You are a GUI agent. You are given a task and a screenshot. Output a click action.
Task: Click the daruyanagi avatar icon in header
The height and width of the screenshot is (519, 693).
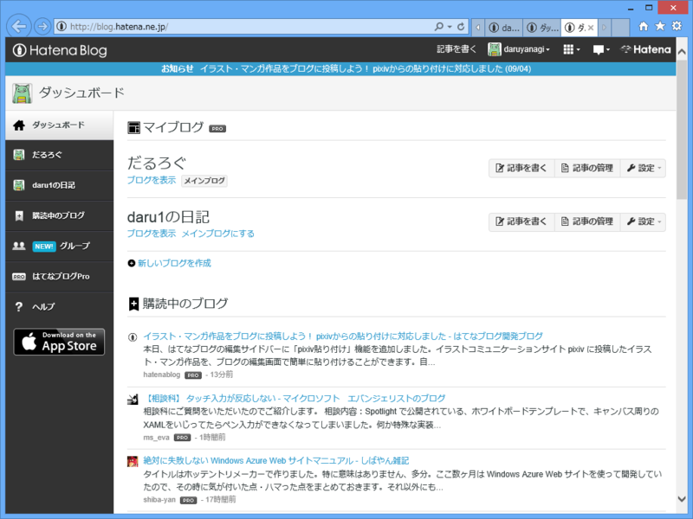[494, 49]
